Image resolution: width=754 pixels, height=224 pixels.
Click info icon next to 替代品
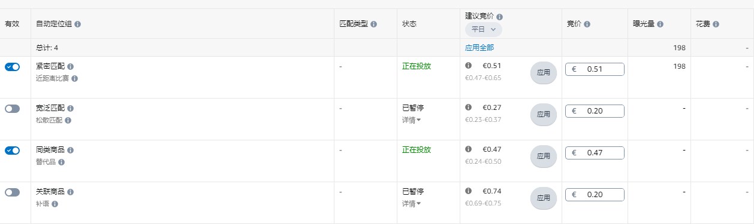coord(62,162)
